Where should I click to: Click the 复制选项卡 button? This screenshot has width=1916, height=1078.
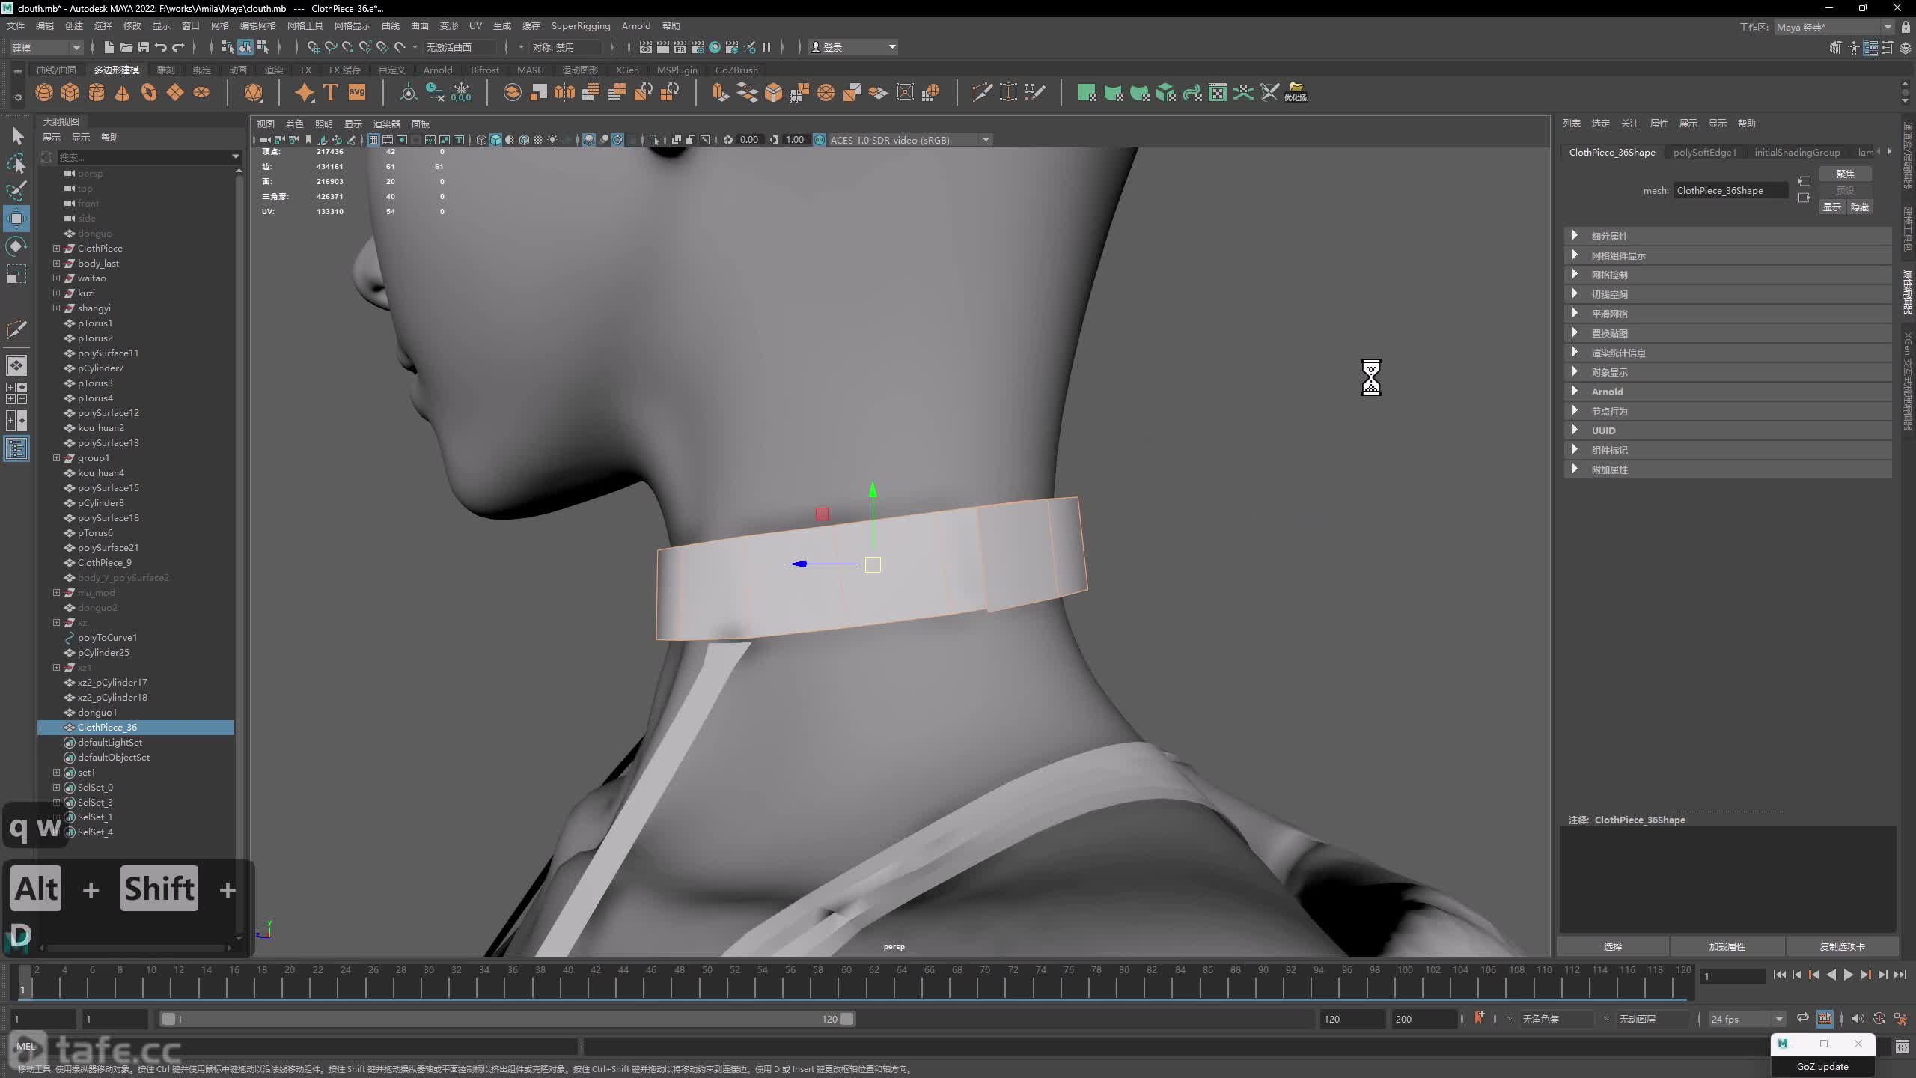[1842, 946]
